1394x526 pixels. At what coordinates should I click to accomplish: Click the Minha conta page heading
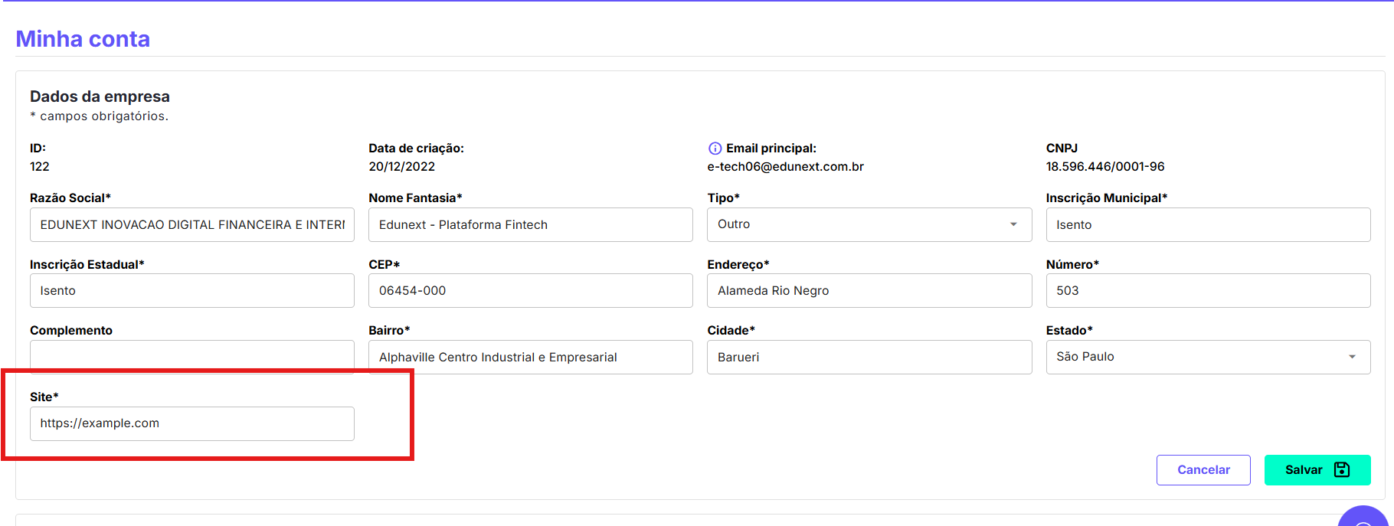[x=83, y=39]
